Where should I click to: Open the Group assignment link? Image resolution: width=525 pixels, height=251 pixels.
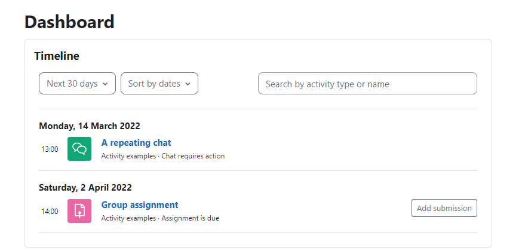click(140, 205)
